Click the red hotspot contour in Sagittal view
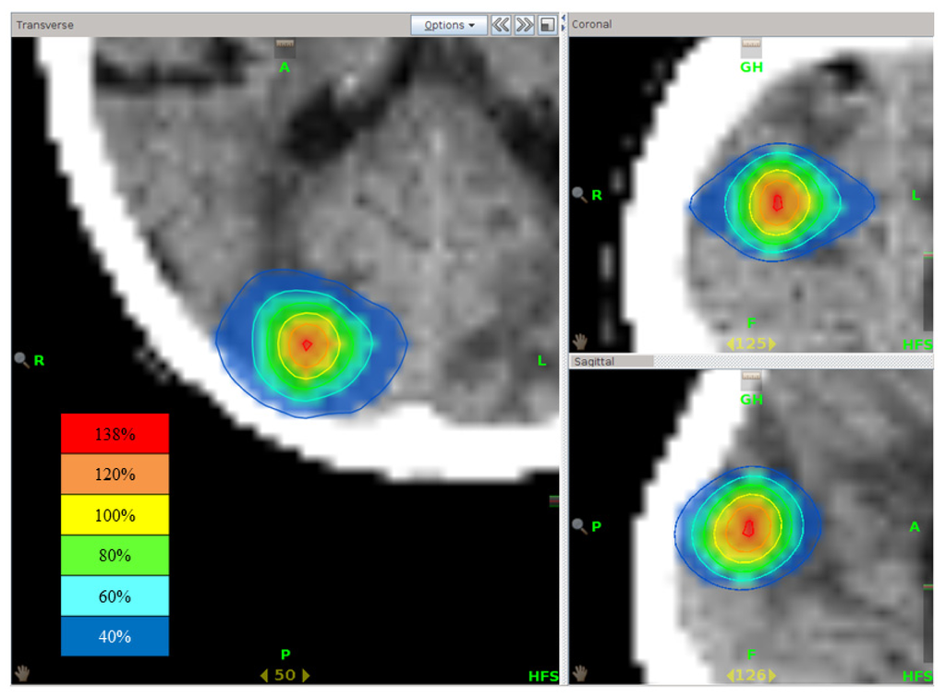This screenshot has width=946, height=697. [748, 528]
